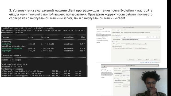Screen dimensions: 171x96
Task: Click the 'dnf -y install evolution' command text
Action: [x=41, y=28]
